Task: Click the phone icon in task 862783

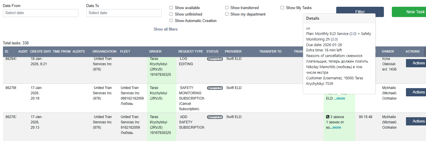Action: pyautogui.click(x=328, y=117)
